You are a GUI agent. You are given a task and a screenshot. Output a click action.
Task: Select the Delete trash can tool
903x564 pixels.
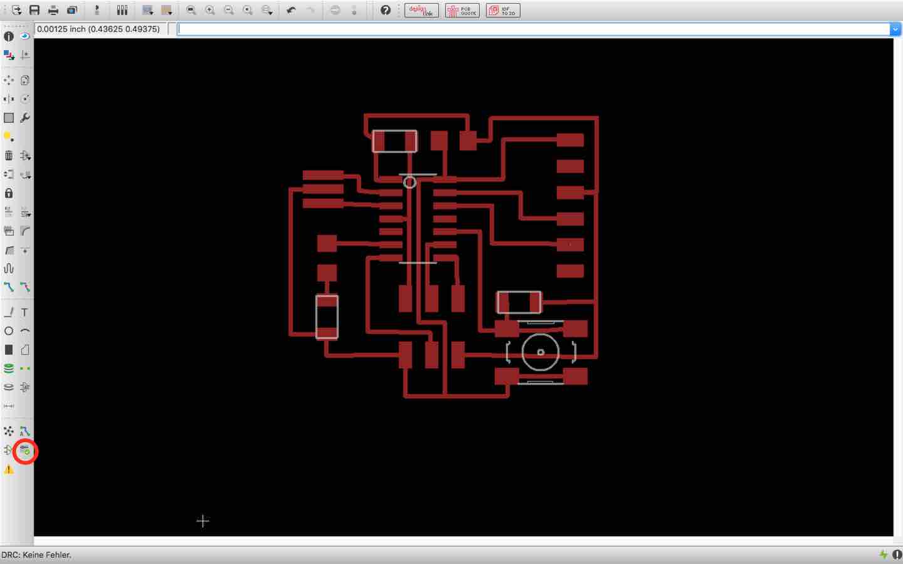point(9,155)
